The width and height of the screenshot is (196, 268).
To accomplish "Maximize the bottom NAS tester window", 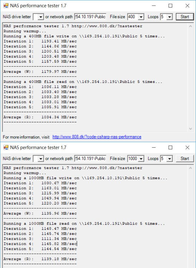I will (170, 147).
